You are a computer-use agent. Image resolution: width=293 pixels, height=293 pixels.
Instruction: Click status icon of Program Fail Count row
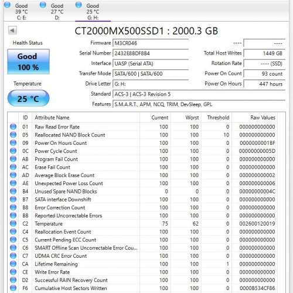13,159
